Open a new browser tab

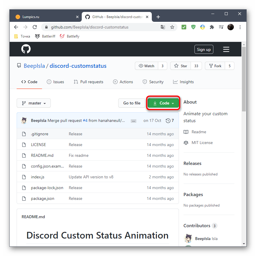click(x=158, y=17)
